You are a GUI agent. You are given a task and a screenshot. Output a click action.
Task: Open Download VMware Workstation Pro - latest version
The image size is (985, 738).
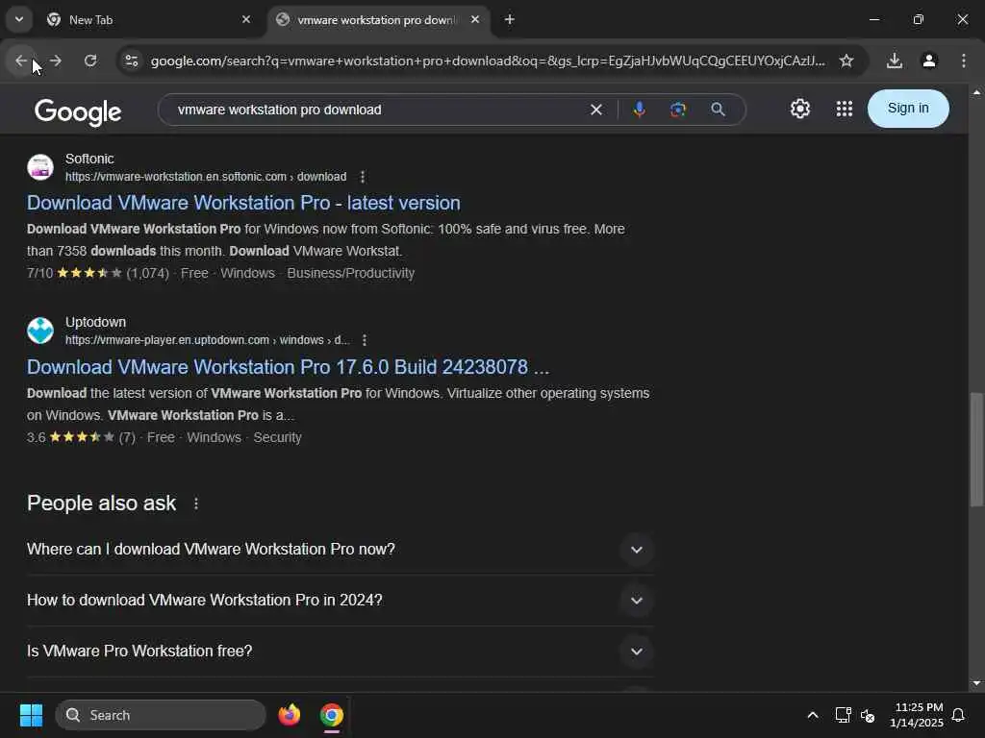[243, 203]
